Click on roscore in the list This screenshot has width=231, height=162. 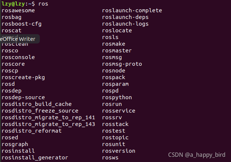click(x=13, y=64)
